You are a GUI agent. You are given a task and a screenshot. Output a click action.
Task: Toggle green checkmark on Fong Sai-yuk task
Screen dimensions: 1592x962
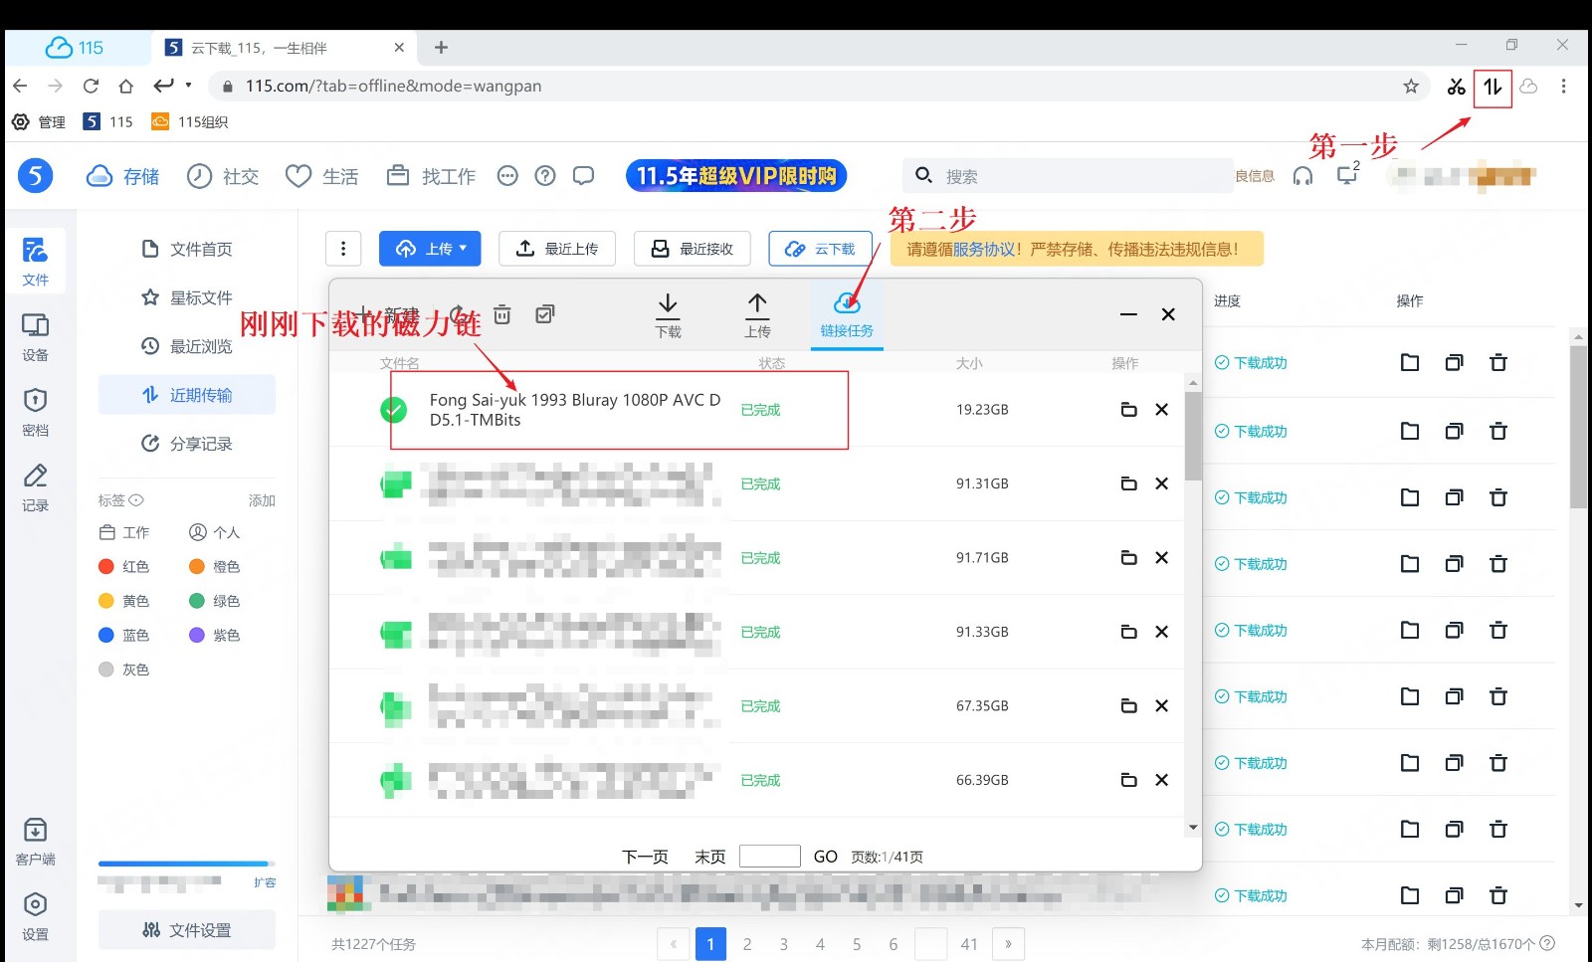pos(394,409)
